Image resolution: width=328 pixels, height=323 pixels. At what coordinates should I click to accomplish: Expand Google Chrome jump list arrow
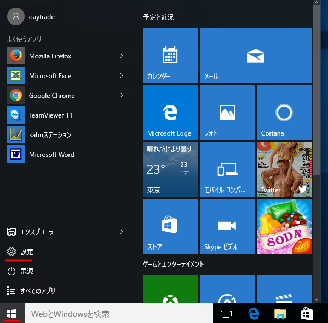(122, 95)
